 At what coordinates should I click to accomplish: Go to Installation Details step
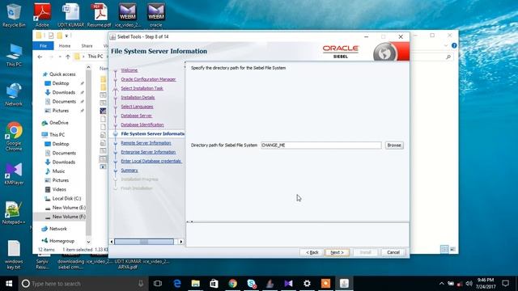[138, 97]
